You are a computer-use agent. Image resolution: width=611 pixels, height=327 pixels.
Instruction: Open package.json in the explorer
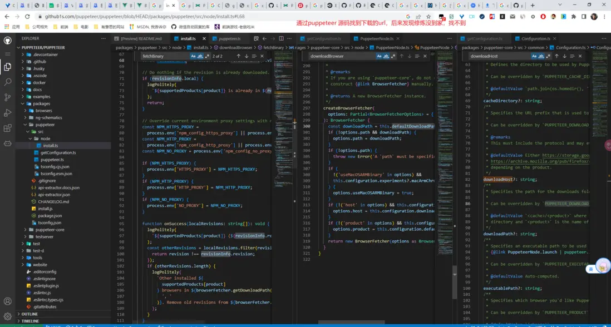50,215
